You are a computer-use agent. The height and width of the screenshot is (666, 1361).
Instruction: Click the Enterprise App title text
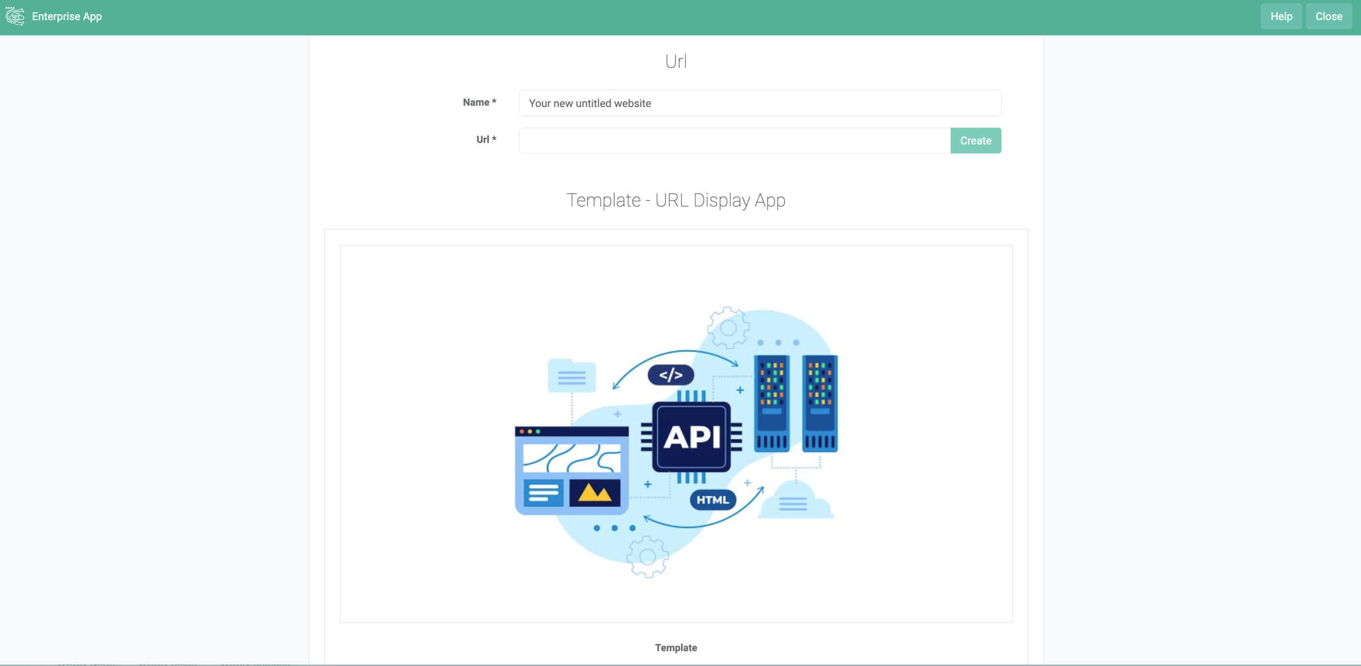point(67,16)
